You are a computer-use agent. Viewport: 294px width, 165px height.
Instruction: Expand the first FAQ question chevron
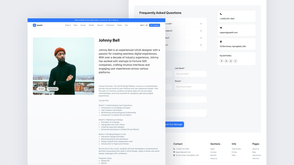(201, 24)
